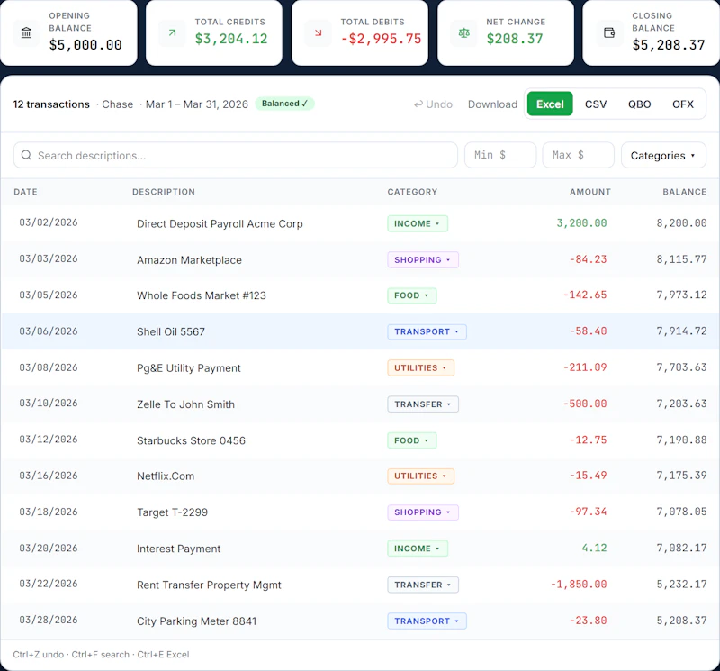Select description Rent Transfer Property Mgmt
Viewport: 720px width, 671px height.
point(209,585)
